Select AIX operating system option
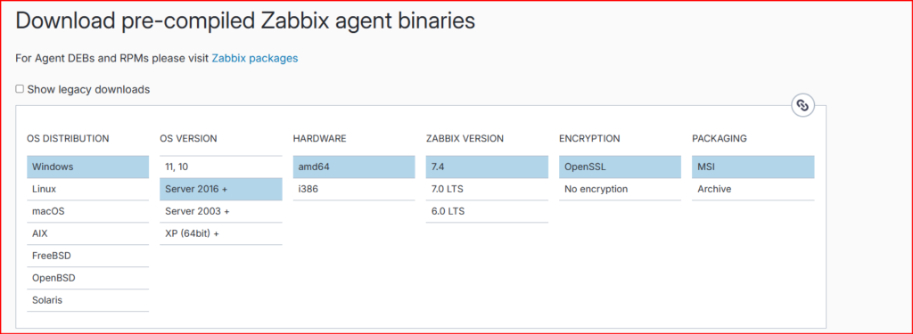Viewport: 913px width, 334px height. 88,233
